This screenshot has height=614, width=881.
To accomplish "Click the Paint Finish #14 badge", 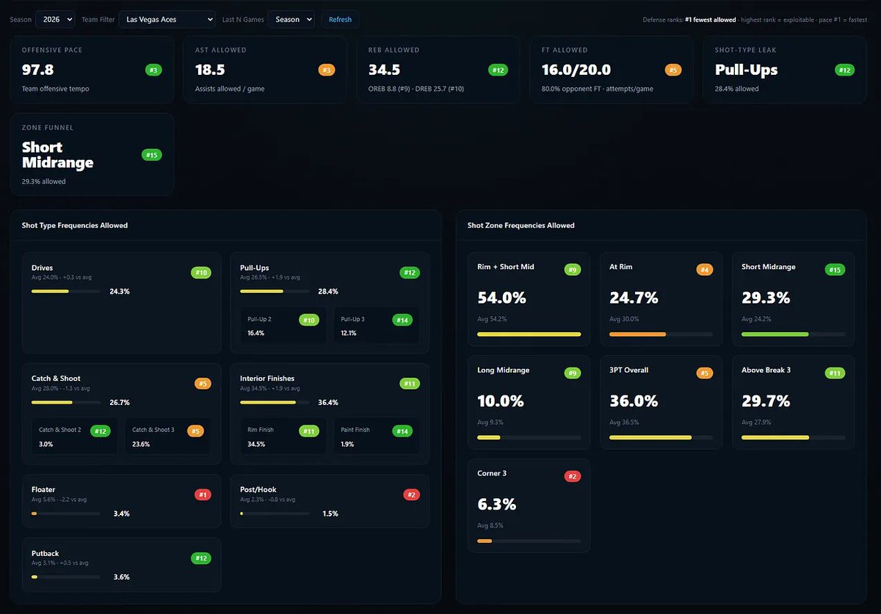I will pyautogui.click(x=402, y=431).
